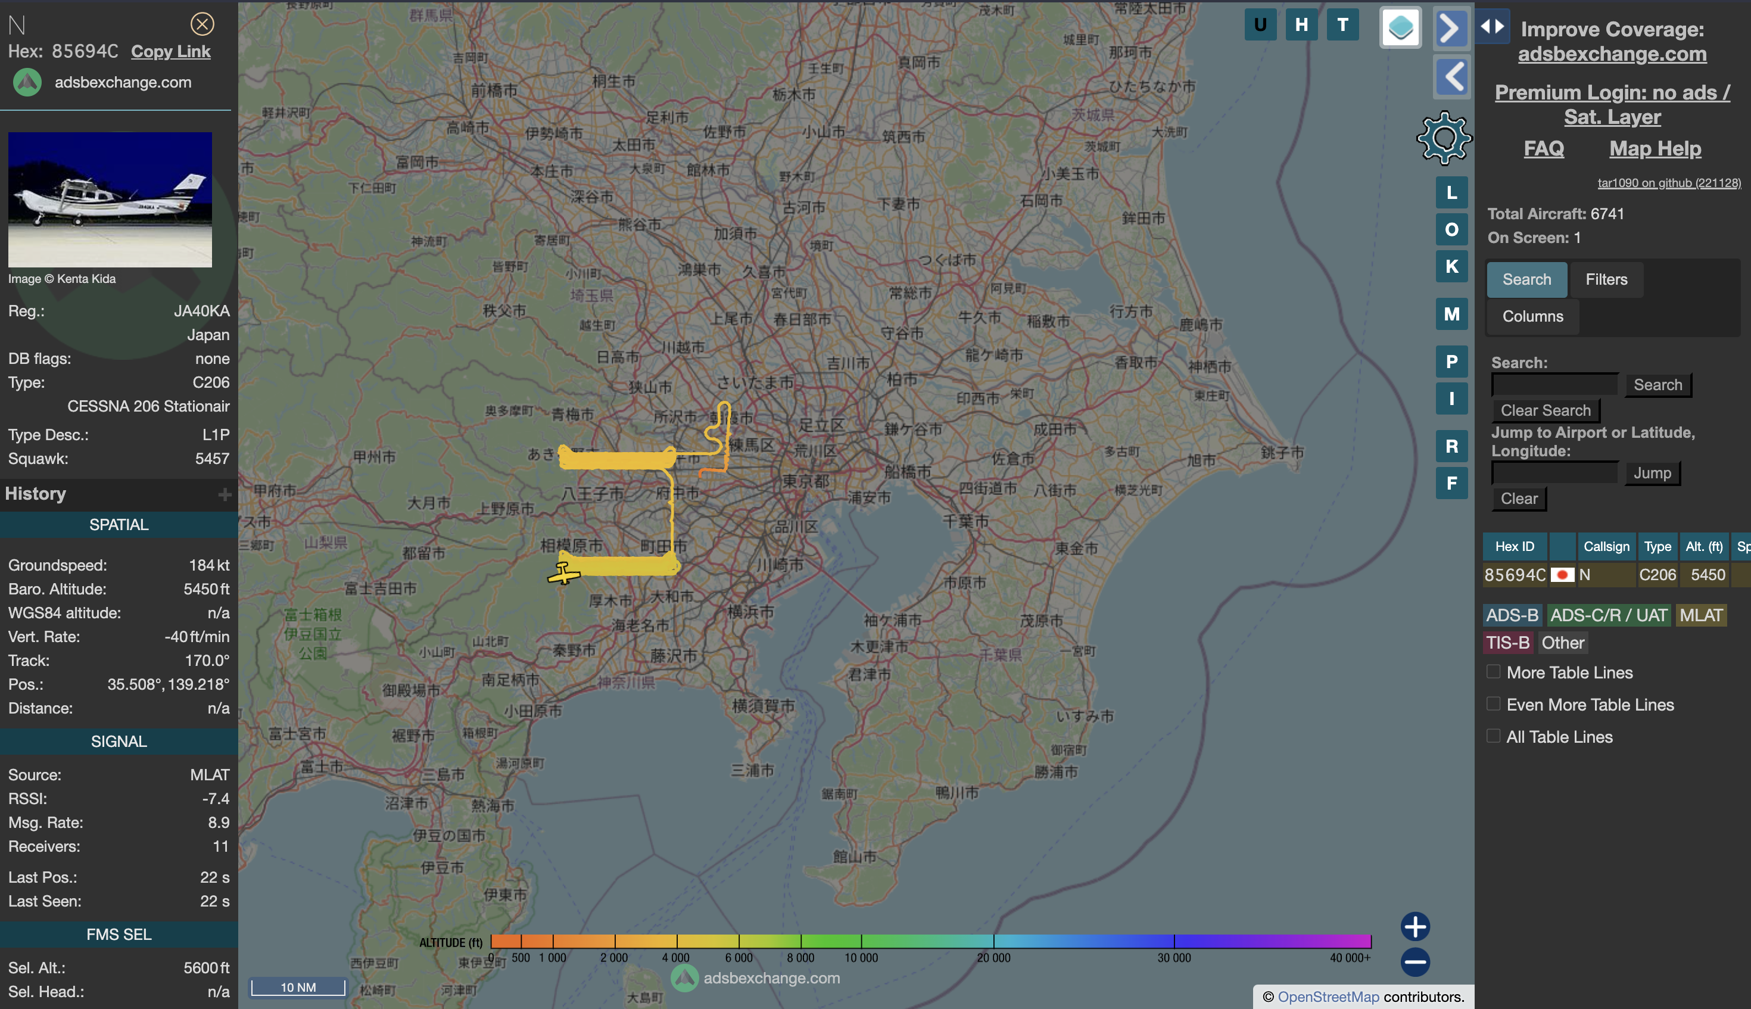Click the 10 NM scale bar
The image size is (1751, 1009).
pos(298,987)
